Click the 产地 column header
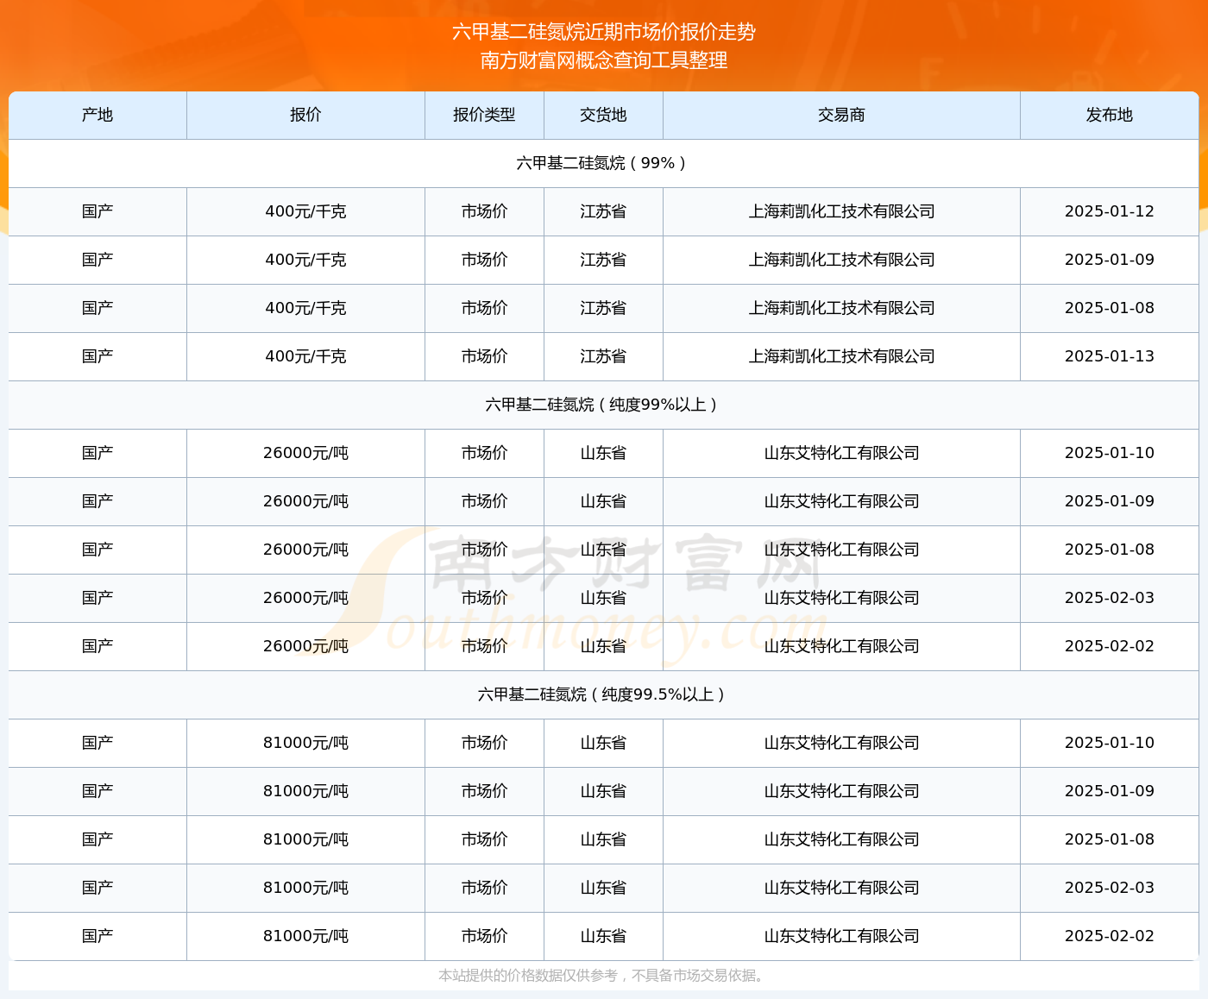Image resolution: width=1208 pixels, height=999 pixels. click(x=98, y=115)
